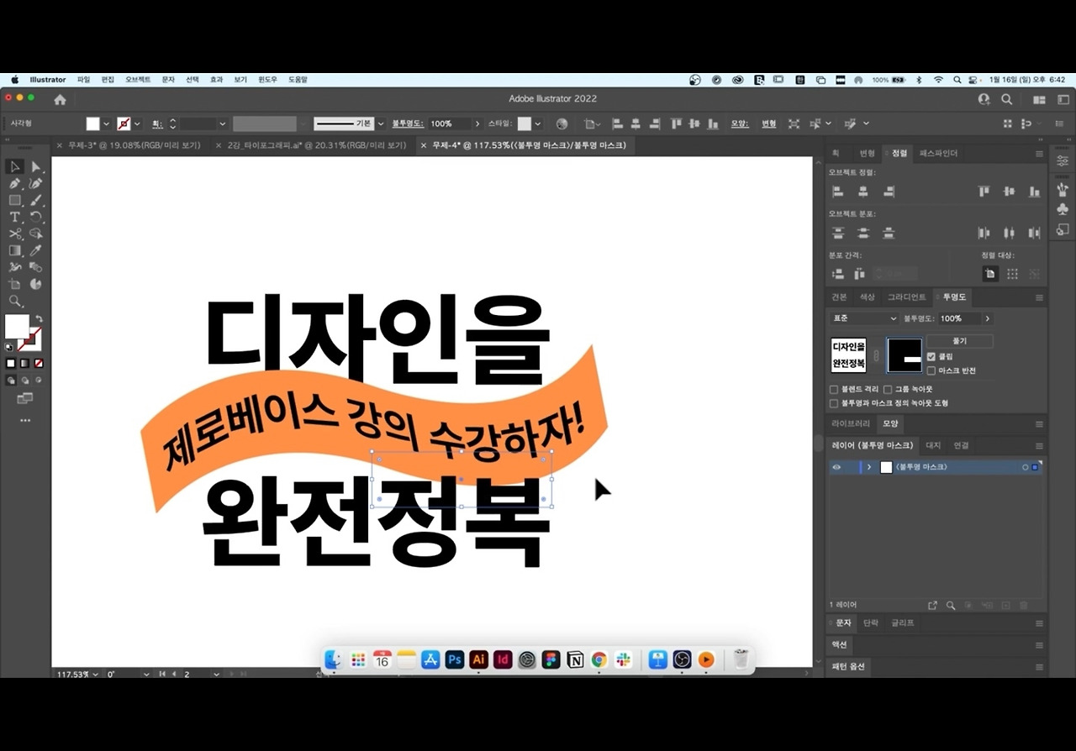The image size is (1076, 751).
Task: Activate the Zoom tool in toolbar
Action: (x=14, y=301)
